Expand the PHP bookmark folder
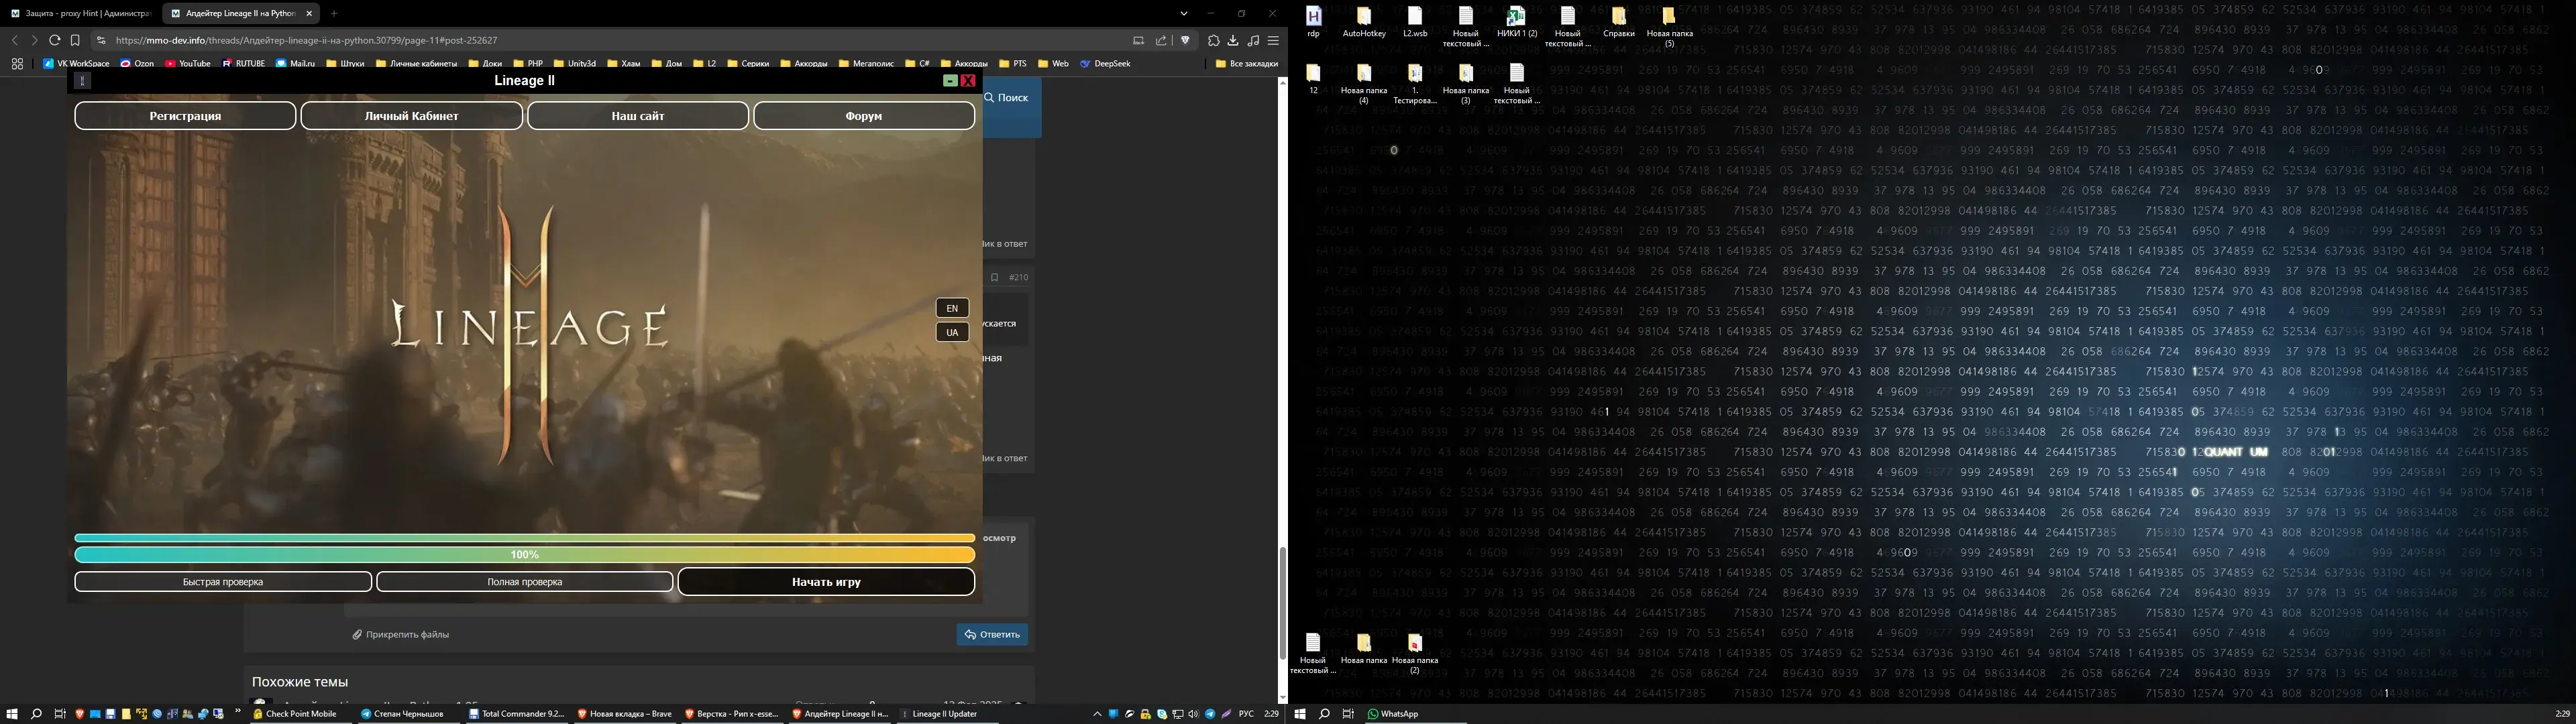2576x724 pixels. (529, 64)
